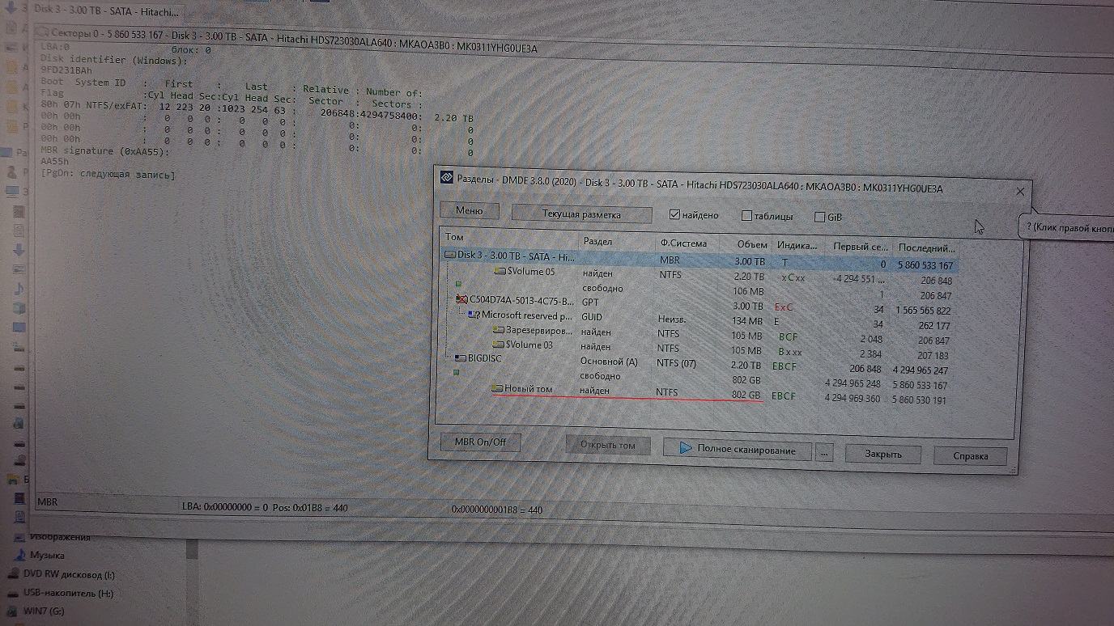Click the MBR signature AA55h value

(56, 162)
